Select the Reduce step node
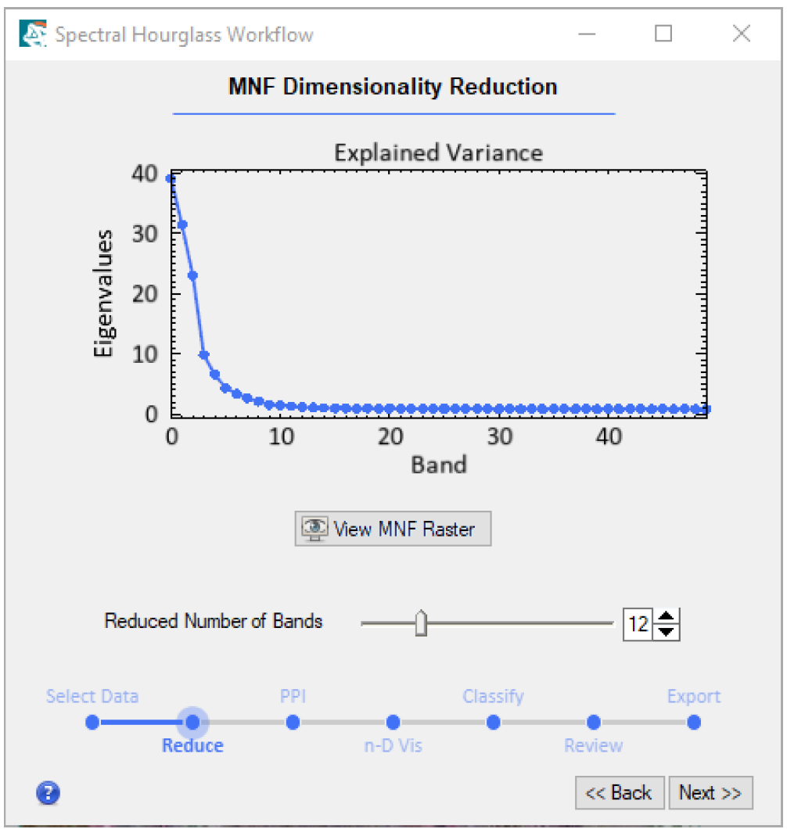Screen dimensions: 787x829 click(x=192, y=722)
